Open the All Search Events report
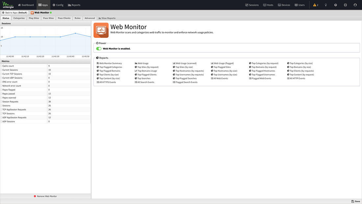Image resolution: width=362 pixels, height=204 pixels. 144,82
